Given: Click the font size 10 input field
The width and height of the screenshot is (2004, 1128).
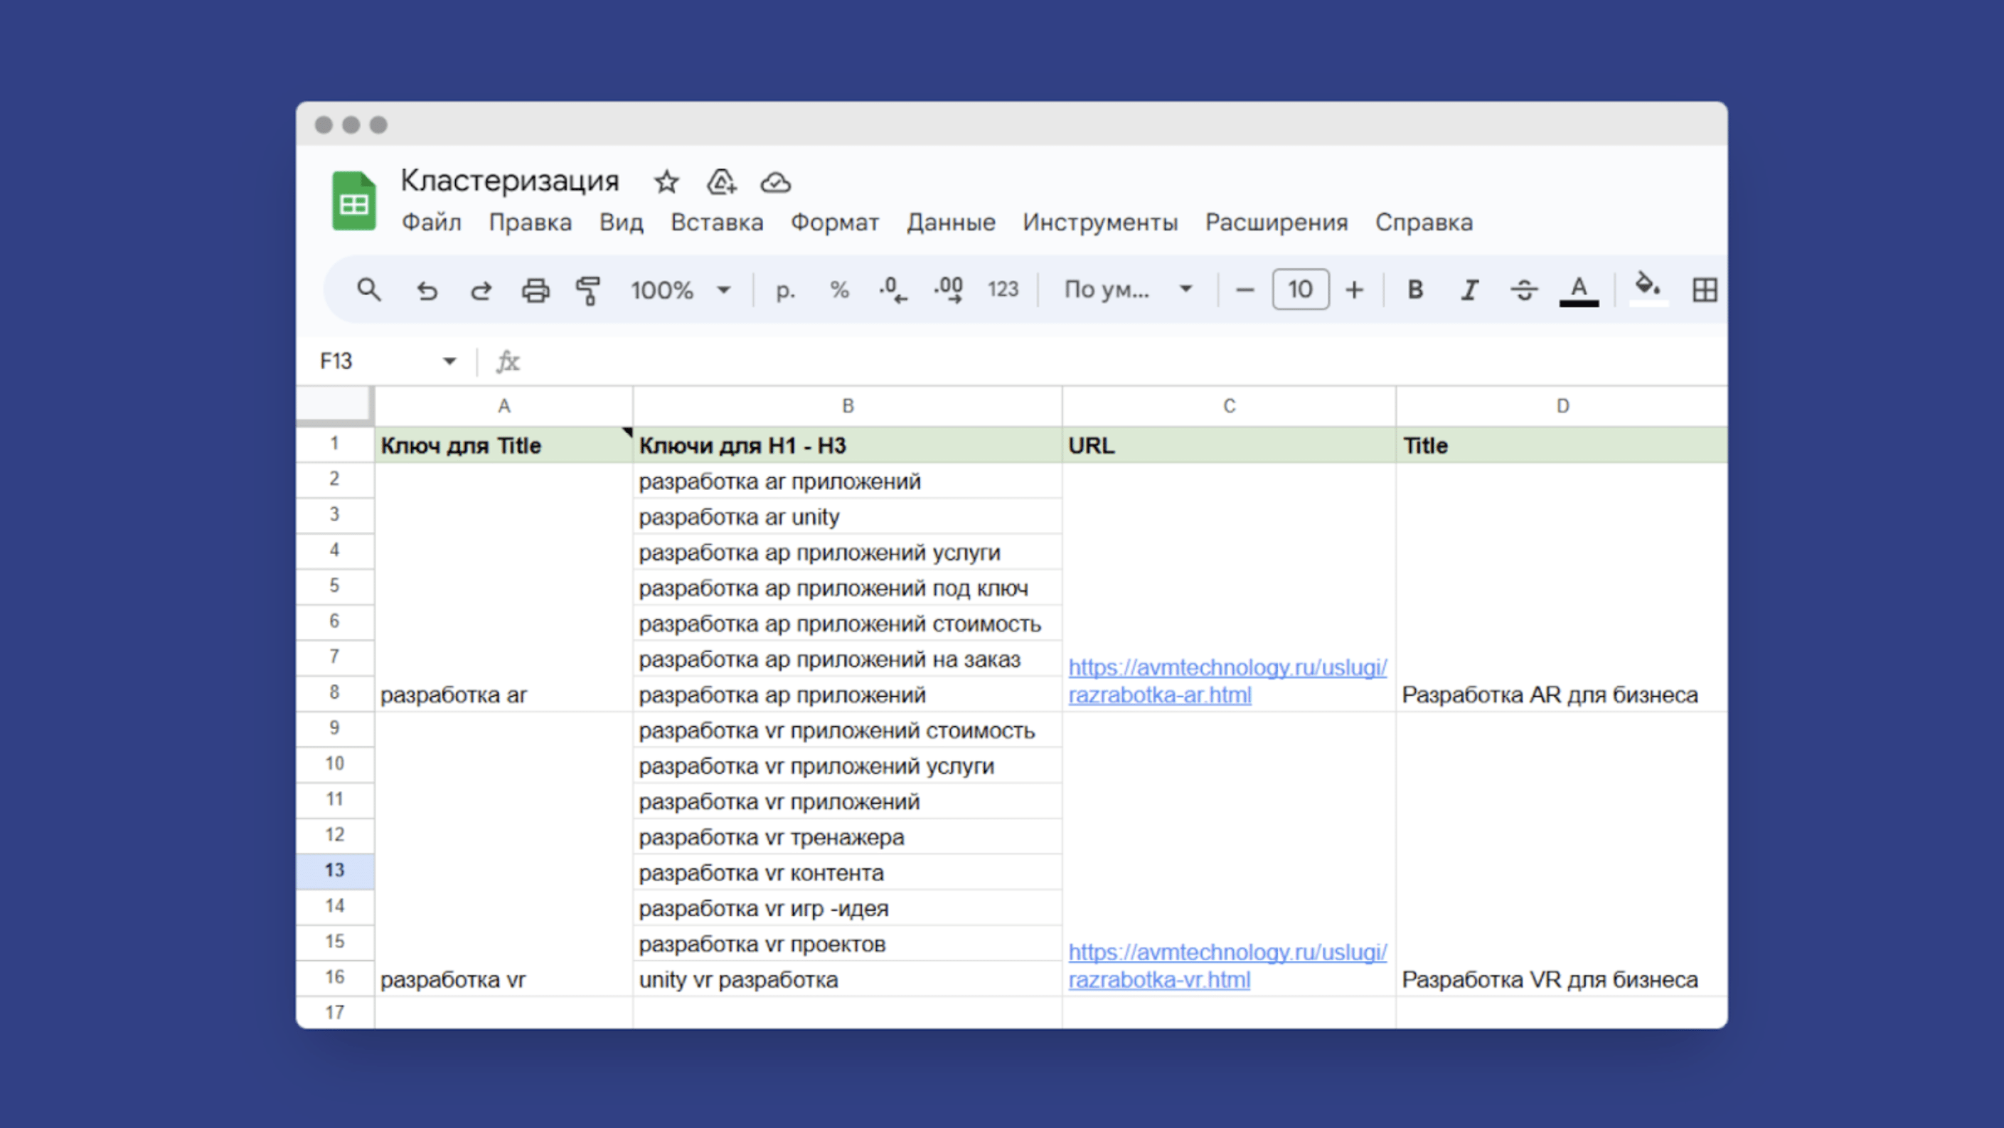Looking at the screenshot, I should 1300,290.
